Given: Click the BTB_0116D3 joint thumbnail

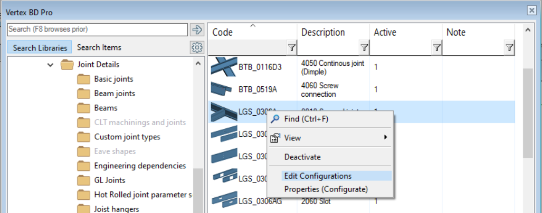Looking at the screenshot, I should (x=224, y=67).
